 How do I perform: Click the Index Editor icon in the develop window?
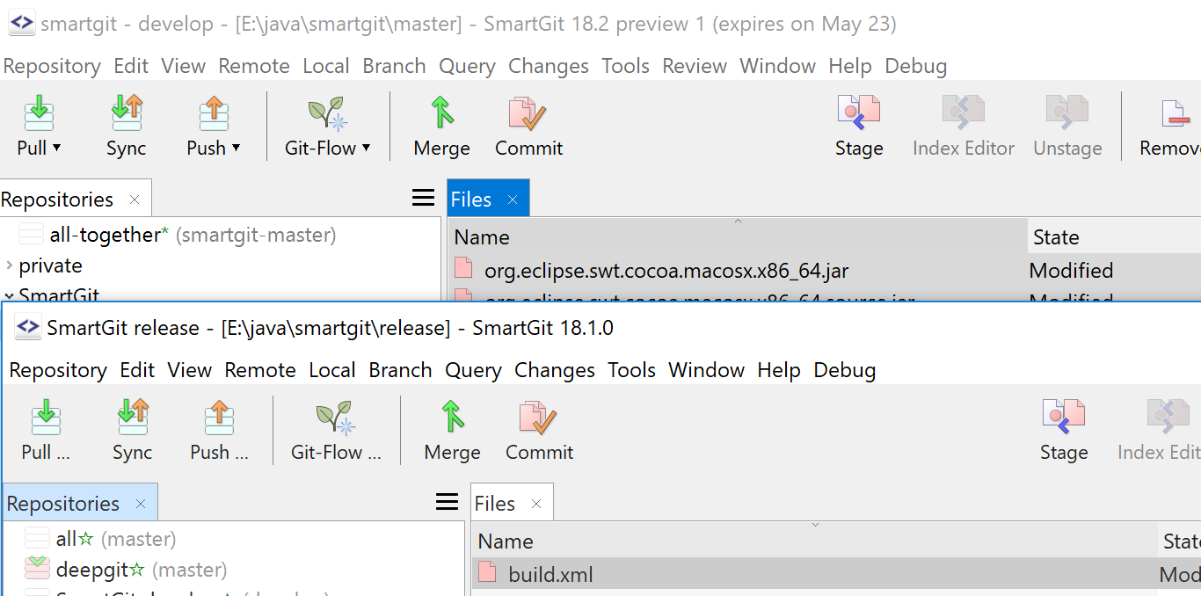pyautogui.click(x=964, y=113)
